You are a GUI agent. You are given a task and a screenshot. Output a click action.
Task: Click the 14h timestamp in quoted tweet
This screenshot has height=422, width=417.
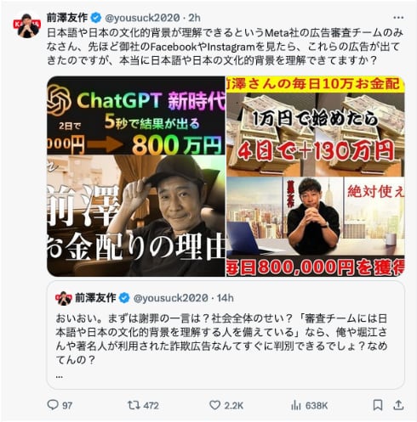[x=226, y=298]
